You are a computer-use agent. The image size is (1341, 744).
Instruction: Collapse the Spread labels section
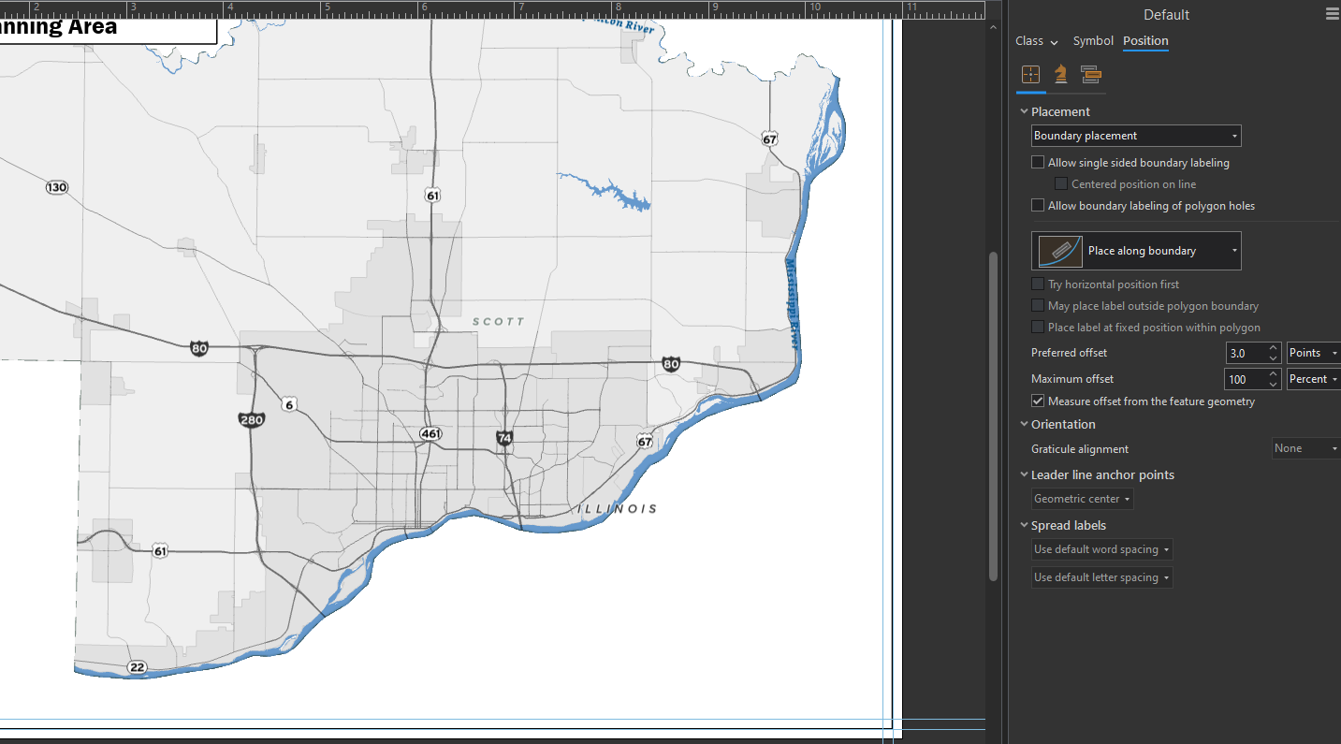[1024, 525]
